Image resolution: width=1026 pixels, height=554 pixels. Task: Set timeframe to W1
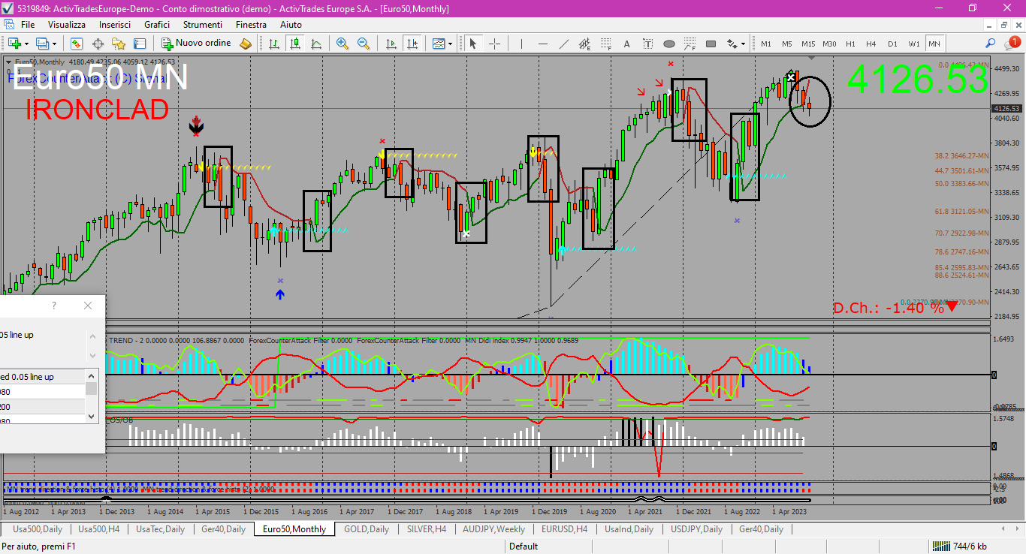[x=913, y=44]
